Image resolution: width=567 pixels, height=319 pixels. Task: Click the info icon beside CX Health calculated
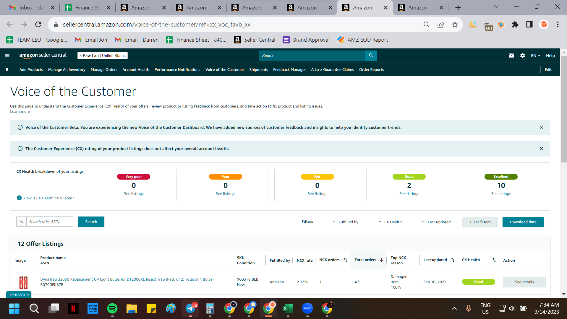pyautogui.click(x=19, y=198)
